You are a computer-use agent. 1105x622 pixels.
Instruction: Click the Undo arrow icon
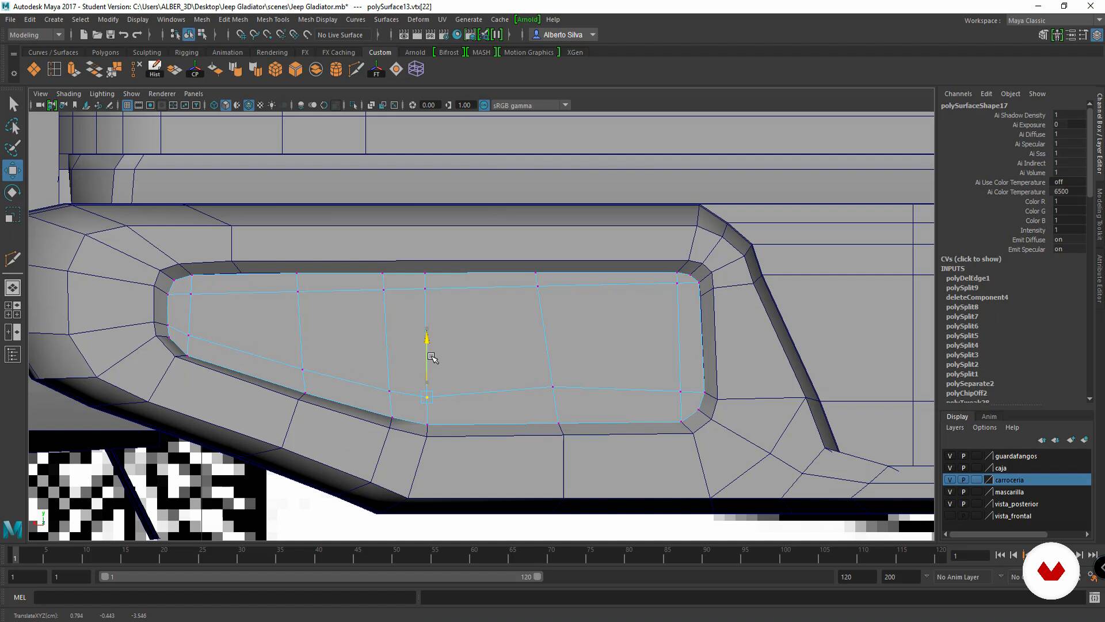pyautogui.click(x=124, y=35)
